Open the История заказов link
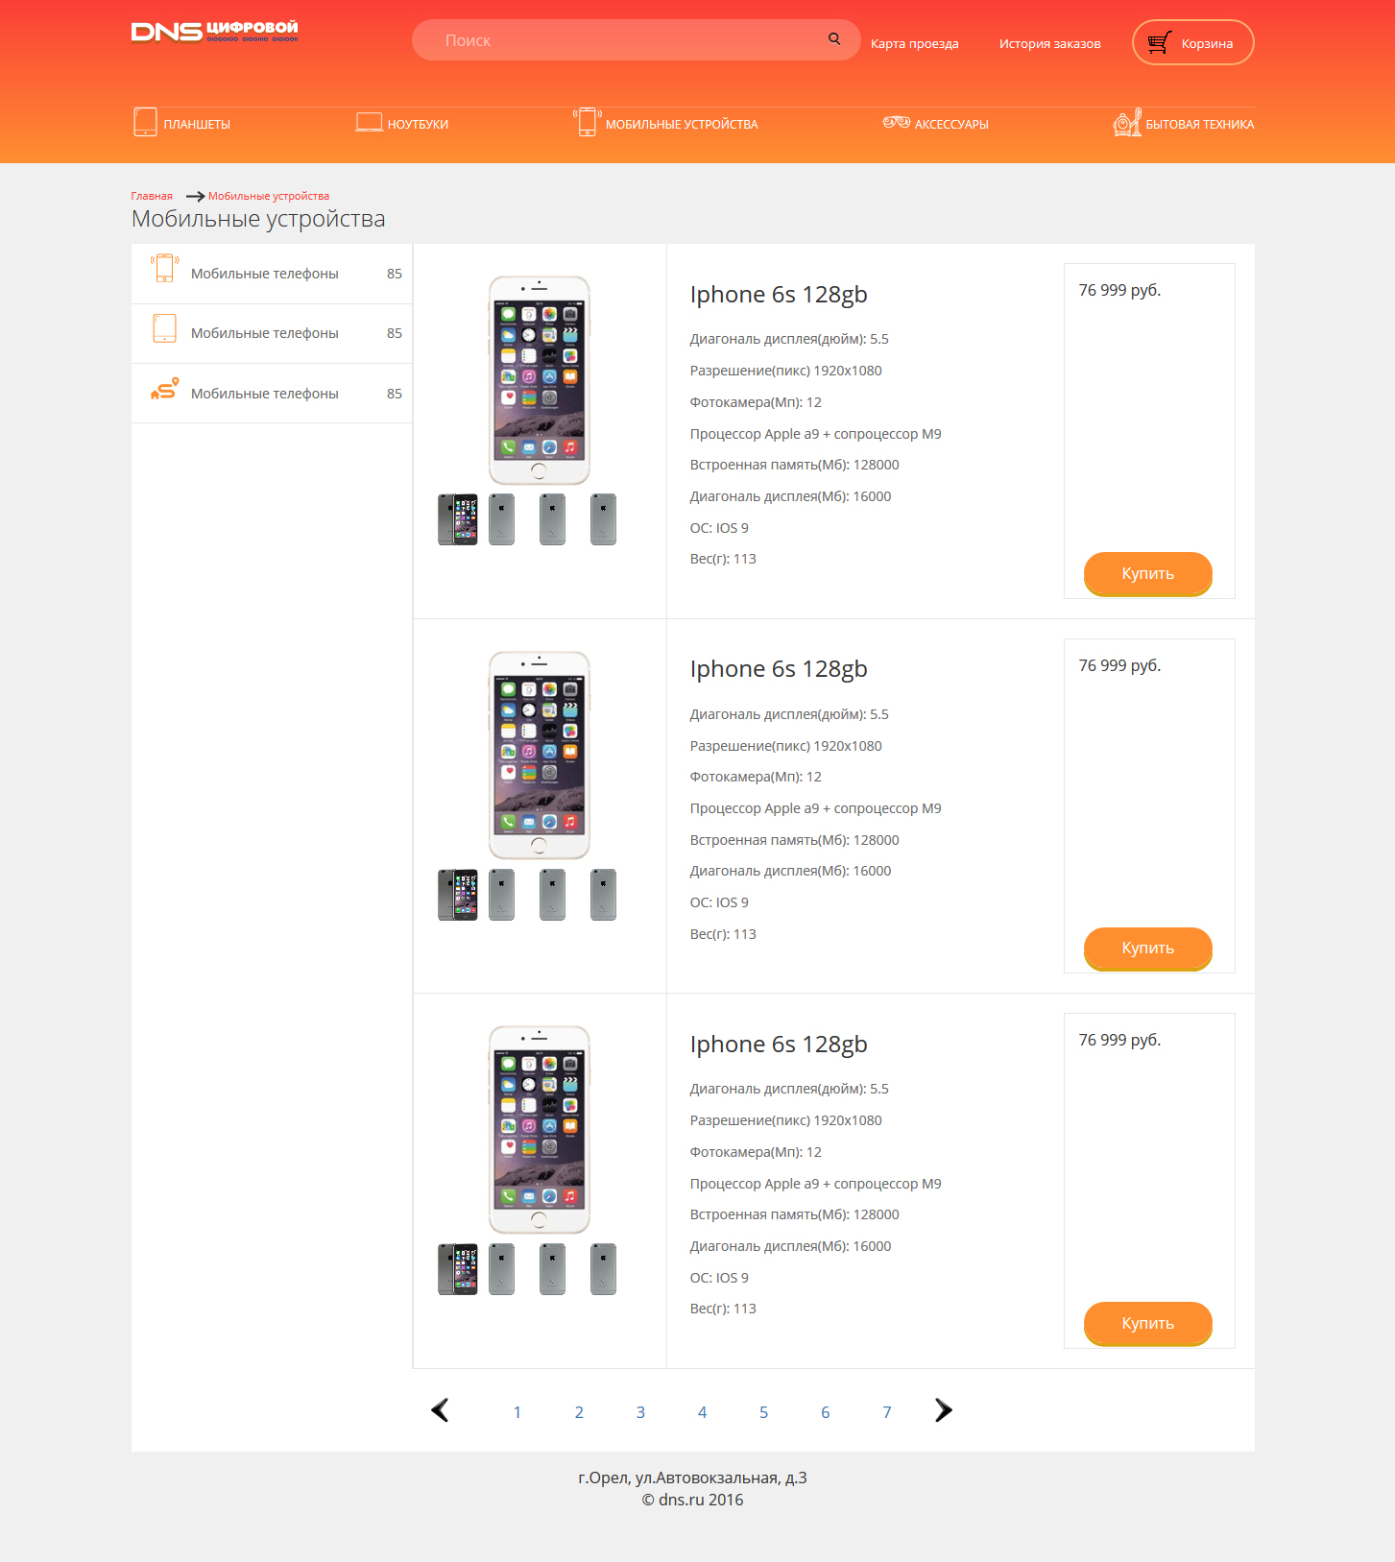The width and height of the screenshot is (1395, 1562). pos(1049,43)
